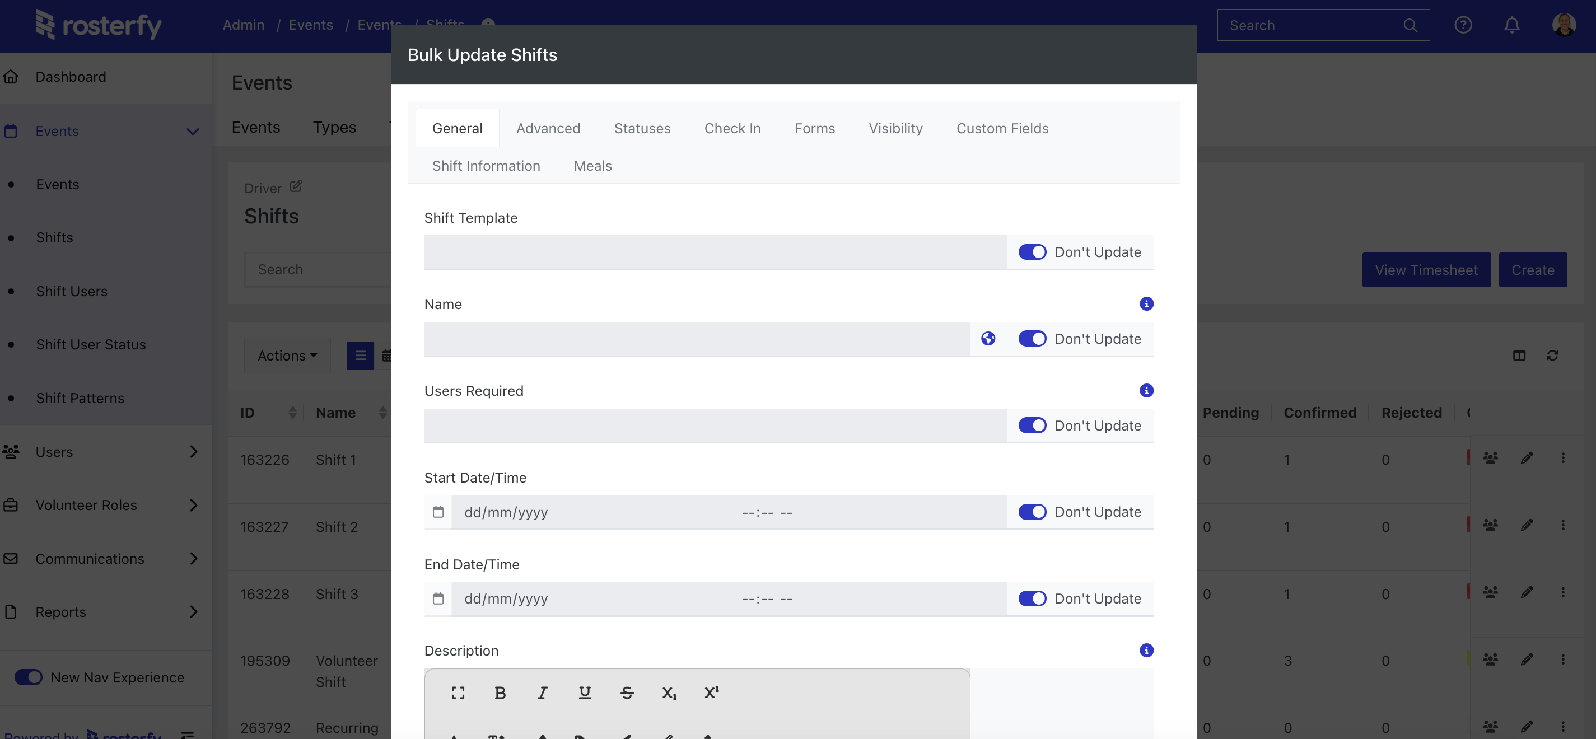The width and height of the screenshot is (1596, 739).
Task: Go to Admin breadcrumb link
Action: click(x=244, y=25)
